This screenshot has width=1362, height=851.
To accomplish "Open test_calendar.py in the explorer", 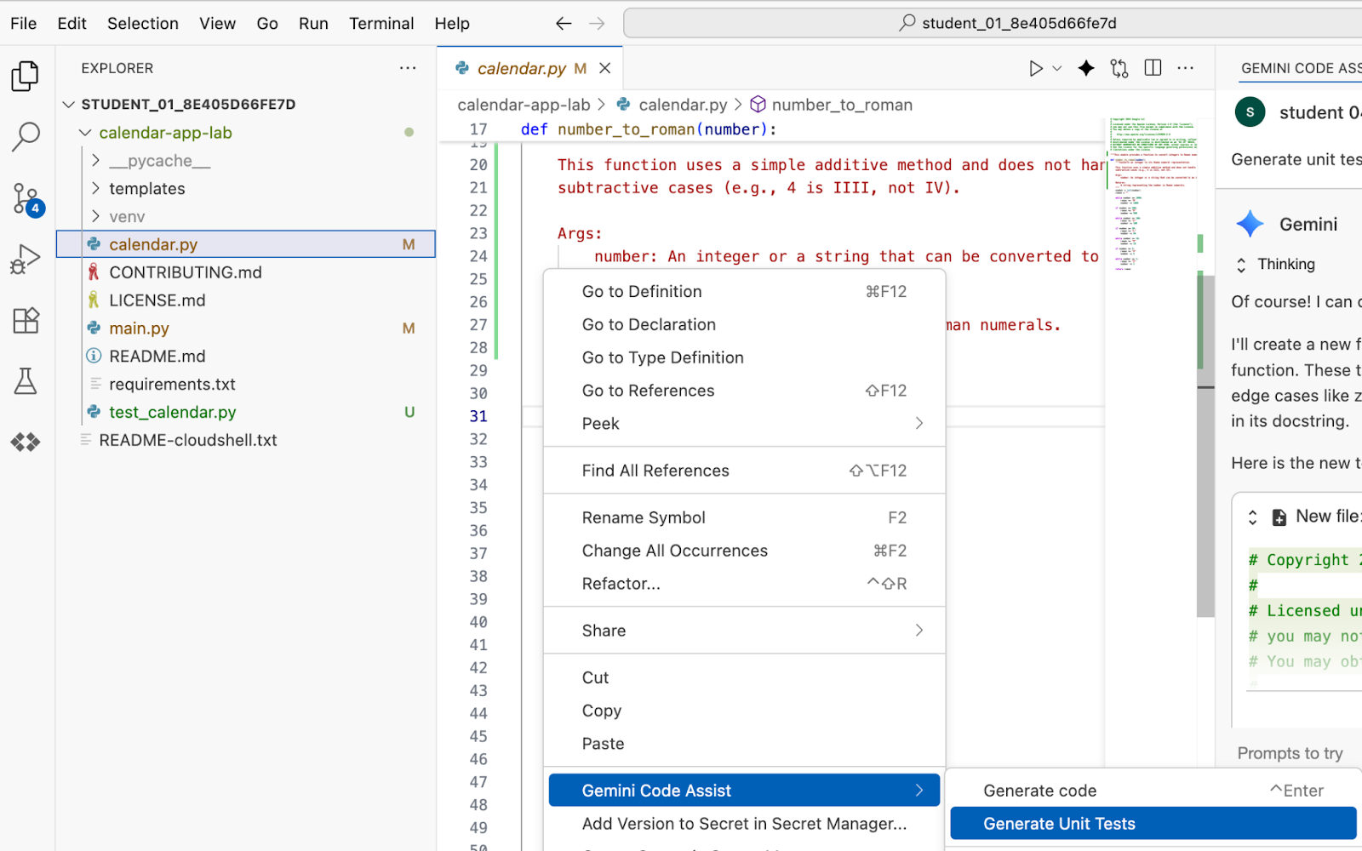I will (x=172, y=412).
